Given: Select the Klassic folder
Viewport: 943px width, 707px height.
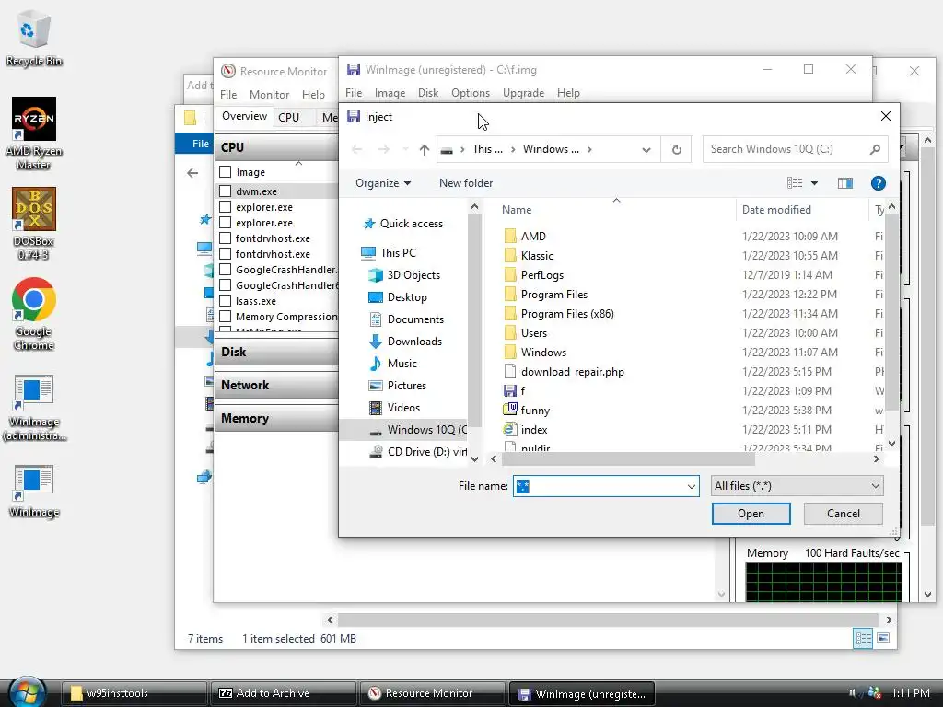Looking at the screenshot, I should pos(537,256).
